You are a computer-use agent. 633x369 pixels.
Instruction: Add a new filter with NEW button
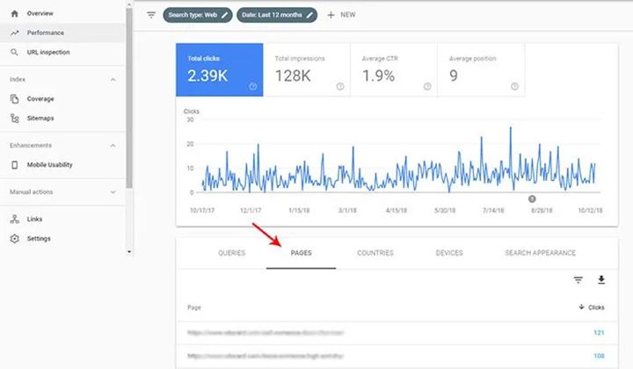coord(341,15)
